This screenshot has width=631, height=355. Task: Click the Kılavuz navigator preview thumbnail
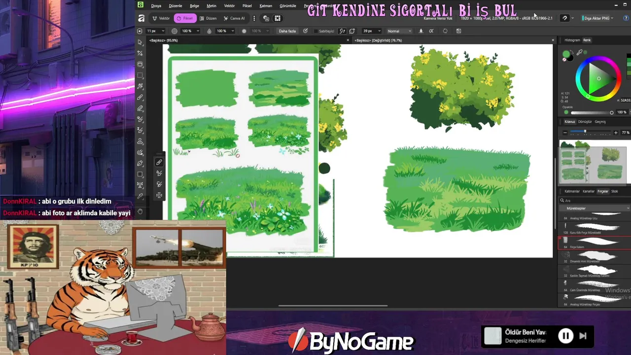click(x=594, y=161)
